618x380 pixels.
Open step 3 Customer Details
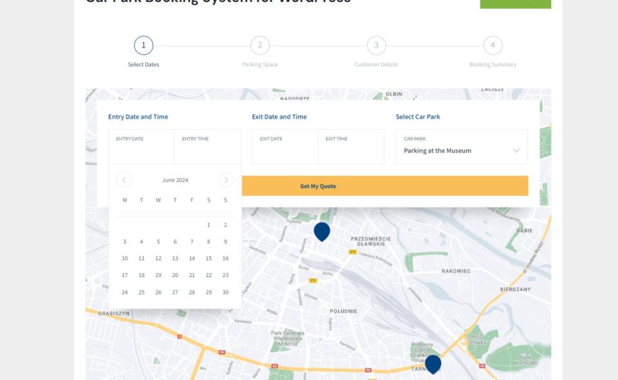(x=376, y=46)
